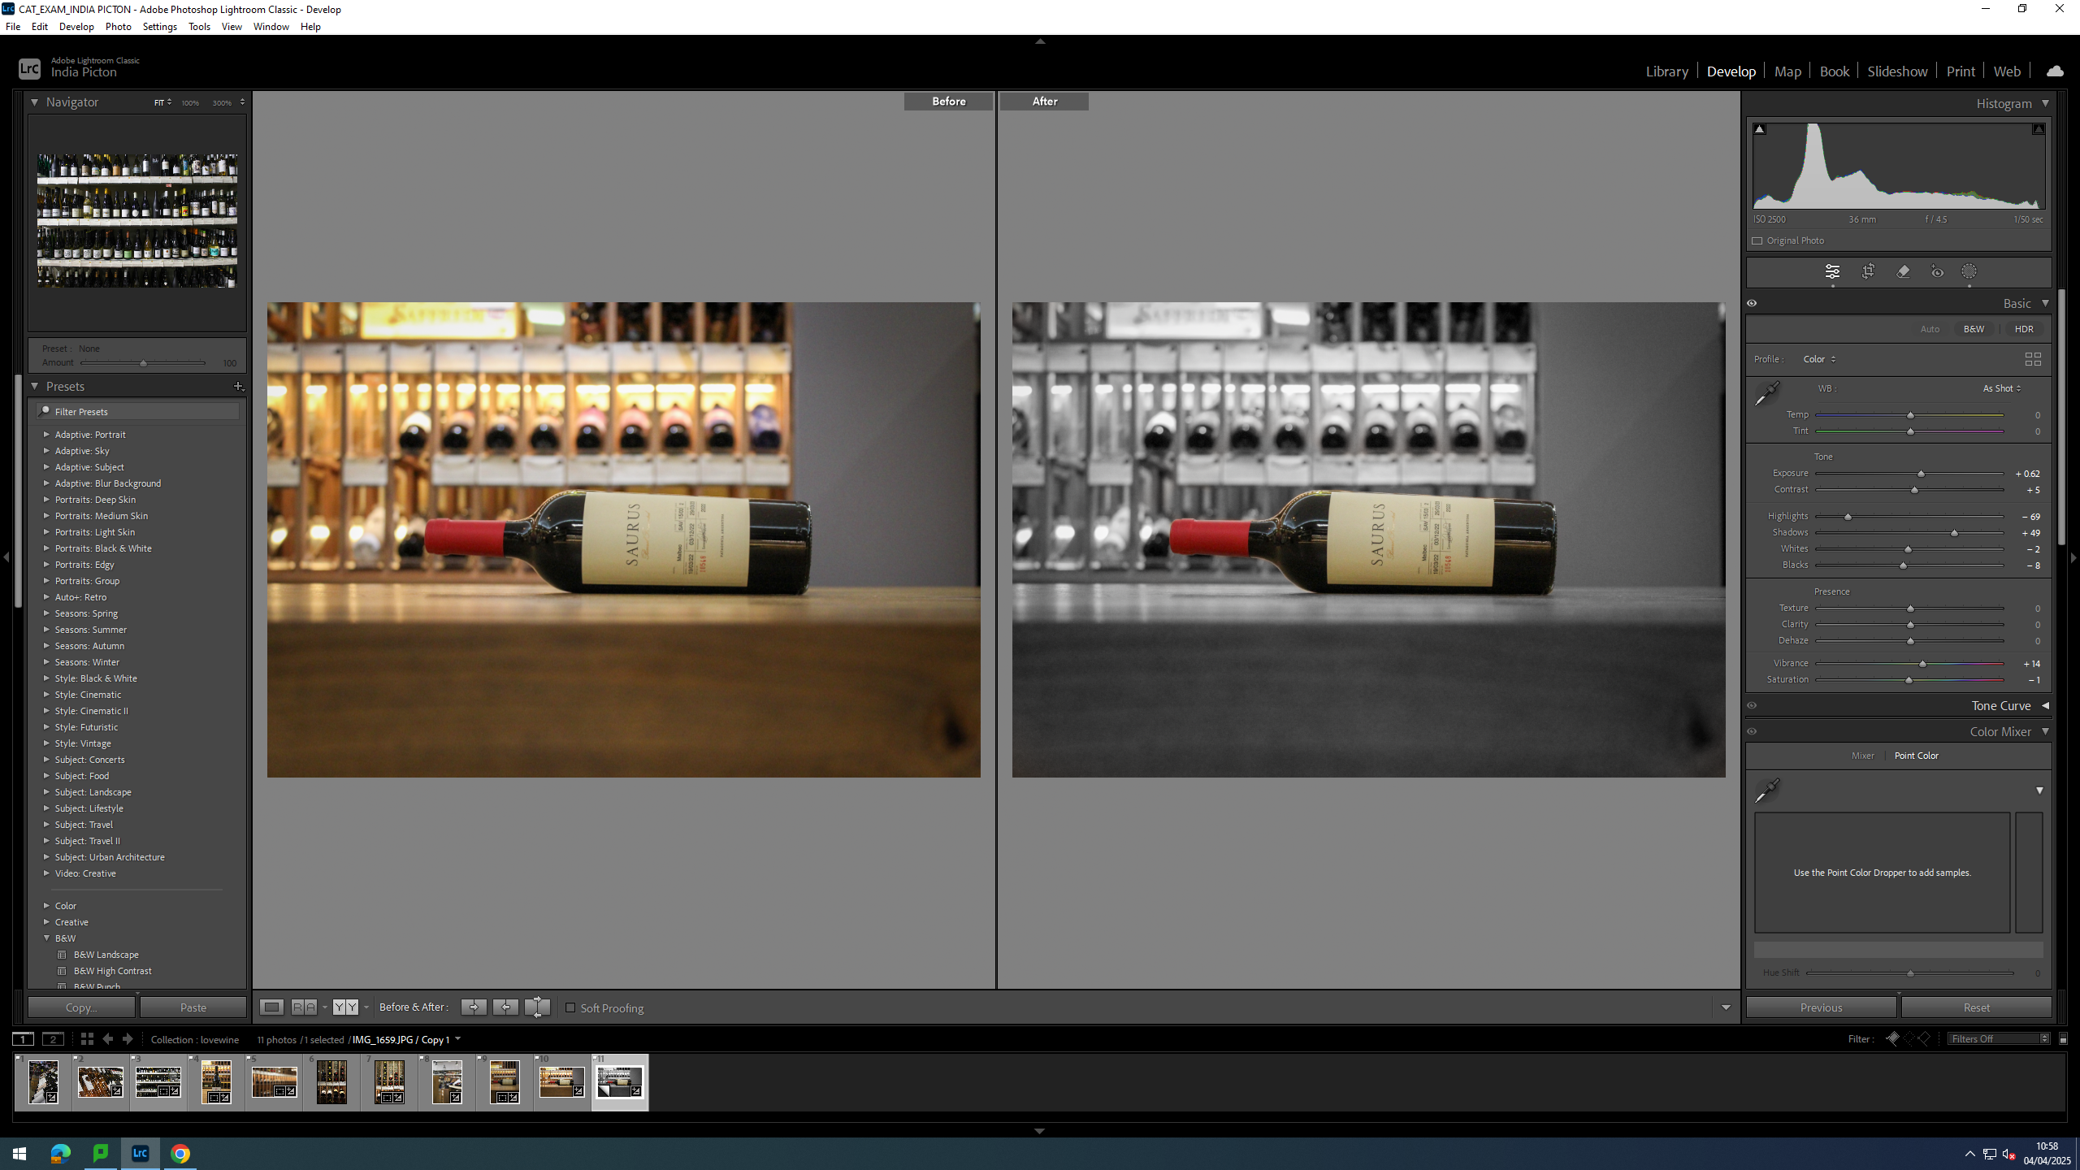
Task: Copy Before settings to After
Action: [474, 1007]
